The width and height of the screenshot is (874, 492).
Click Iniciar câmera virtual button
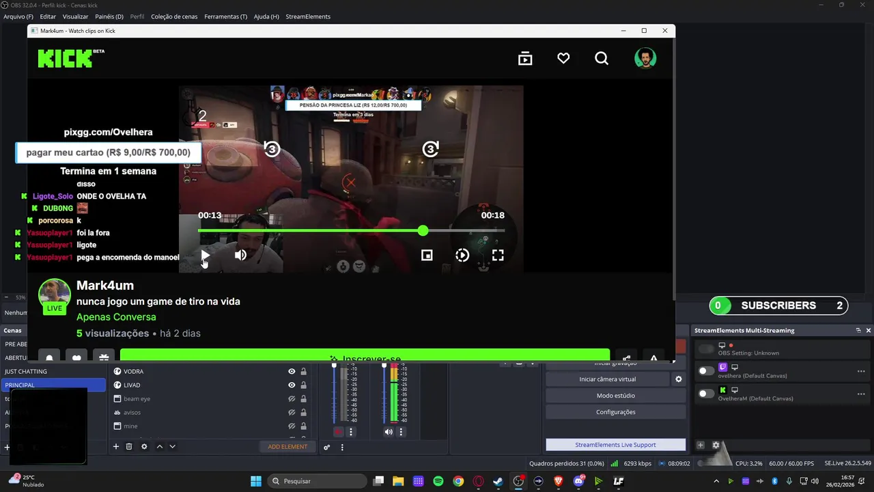click(x=608, y=379)
